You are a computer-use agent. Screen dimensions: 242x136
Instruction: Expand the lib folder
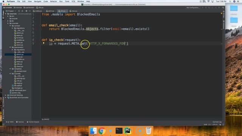(x=8, y=21)
